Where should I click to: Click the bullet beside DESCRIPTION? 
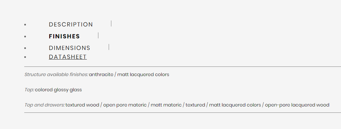pyautogui.click(x=25, y=25)
